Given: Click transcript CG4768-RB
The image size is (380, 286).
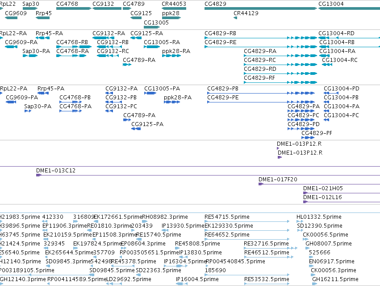Looking at the screenshot, I should 74,47.
